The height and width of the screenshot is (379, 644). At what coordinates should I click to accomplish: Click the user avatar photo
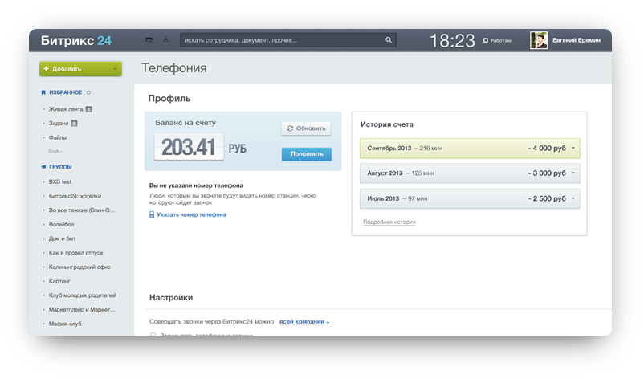click(539, 41)
